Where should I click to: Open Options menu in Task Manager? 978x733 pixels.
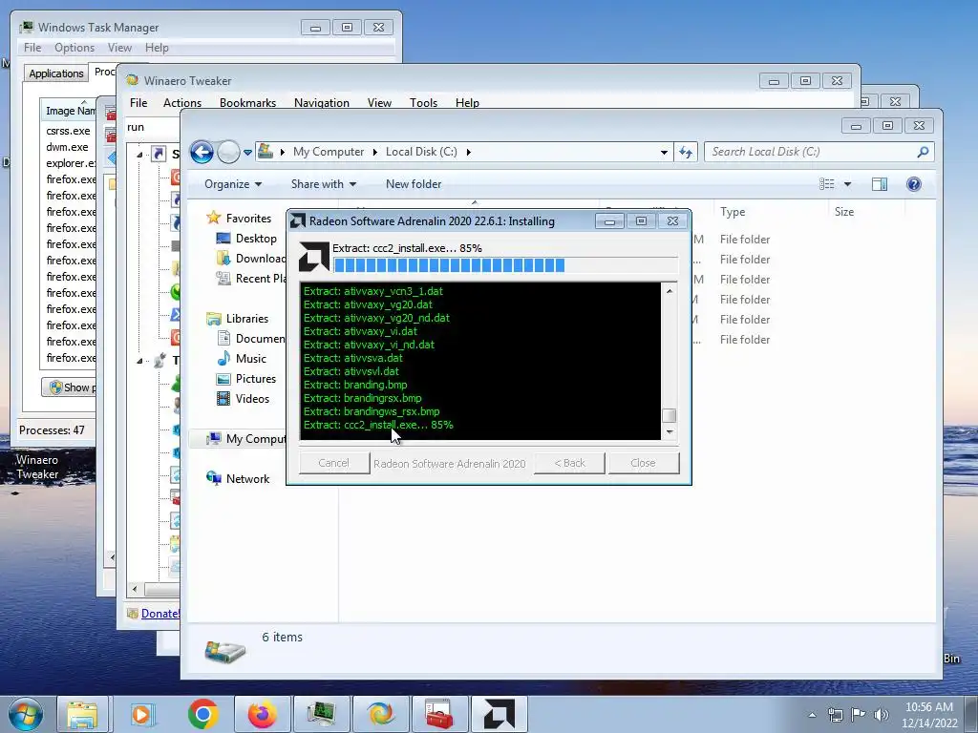click(x=74, y=48)
